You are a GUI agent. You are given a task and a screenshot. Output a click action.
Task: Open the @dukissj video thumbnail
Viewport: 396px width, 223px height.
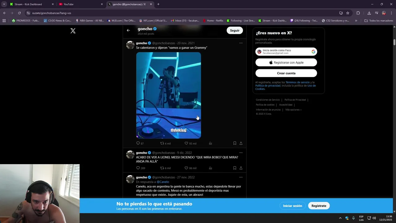(x=169, y=95)
